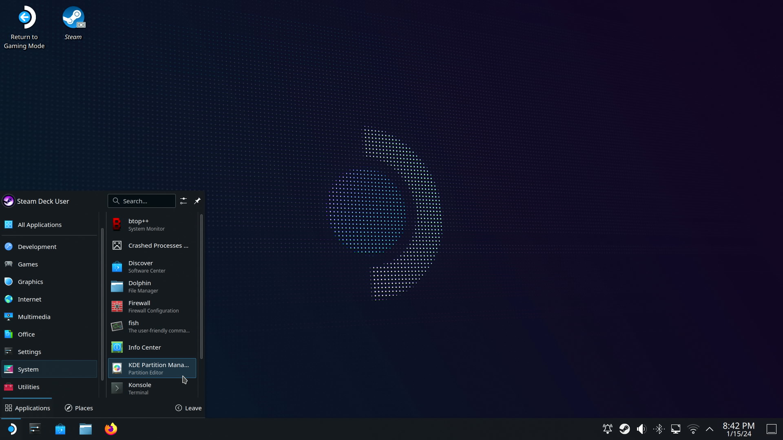This screenshot has height=440, width=783.
Task: Open Return to Gaming Mode desktop shortcut
Action: (24, 27)
